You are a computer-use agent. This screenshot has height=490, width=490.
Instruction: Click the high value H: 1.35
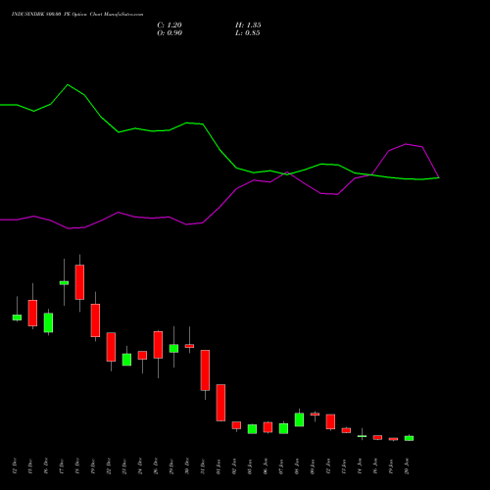248,25
